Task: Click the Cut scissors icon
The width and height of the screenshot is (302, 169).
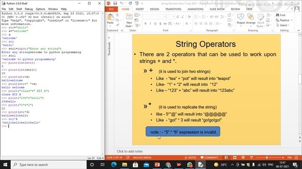Action: 117,15
